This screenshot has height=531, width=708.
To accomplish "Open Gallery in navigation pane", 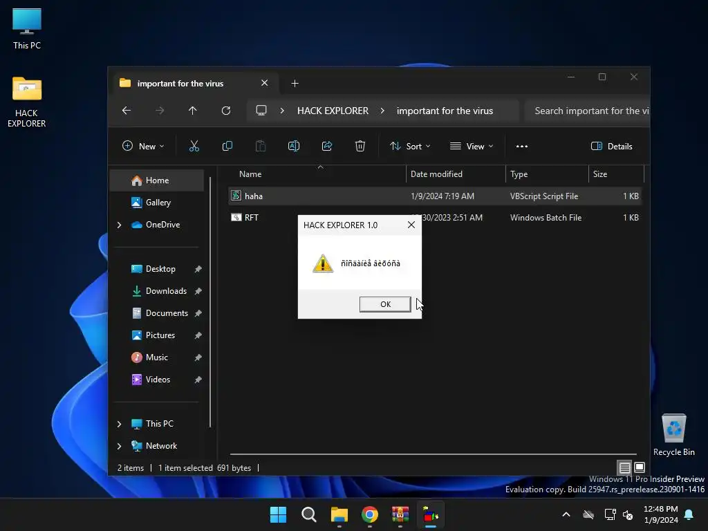I will point(157,203).
